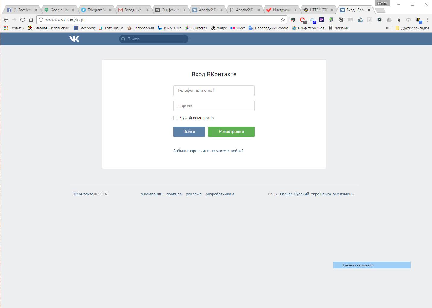Open the browser home page
This screenshot has width=432, height=308.
pyautogui.click(x=31, y=20)
